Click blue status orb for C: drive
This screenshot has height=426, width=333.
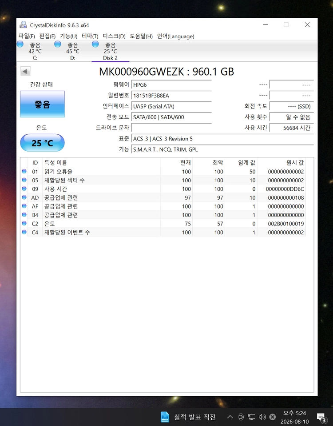[20, 44]
